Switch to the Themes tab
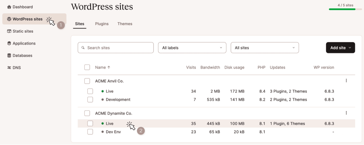Viewport: 364px width, 145px height. [x=125, y=24]
